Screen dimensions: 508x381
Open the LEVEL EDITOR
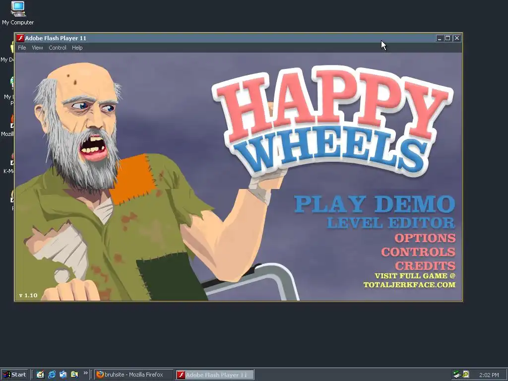click(391, 223)
